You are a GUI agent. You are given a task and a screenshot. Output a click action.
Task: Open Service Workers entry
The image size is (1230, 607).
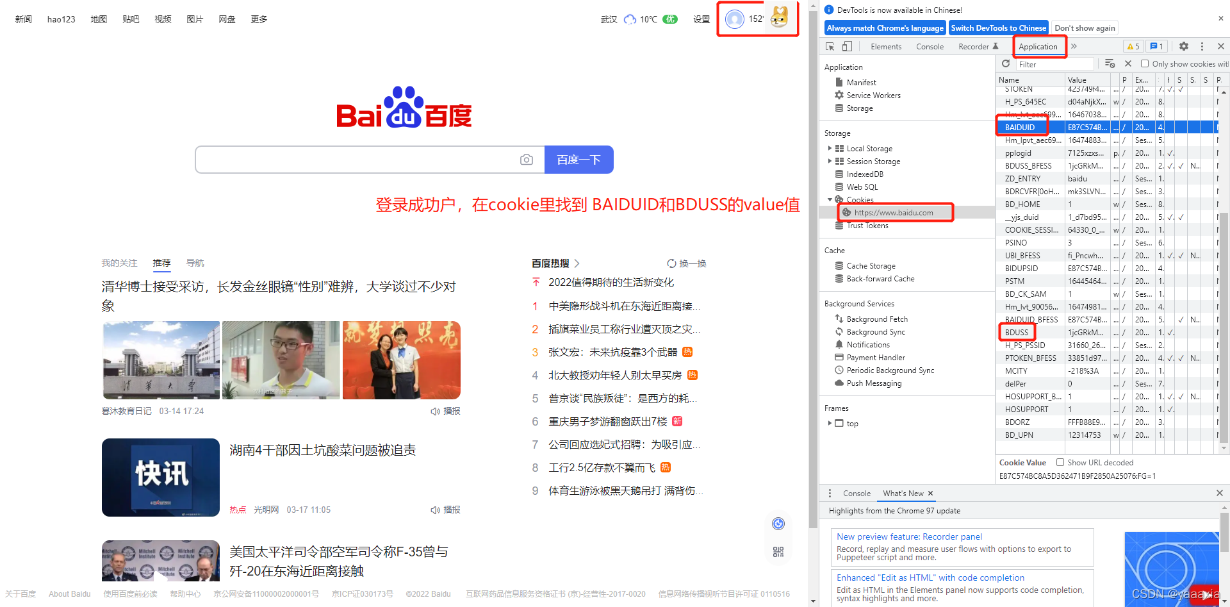pos(873,95)
